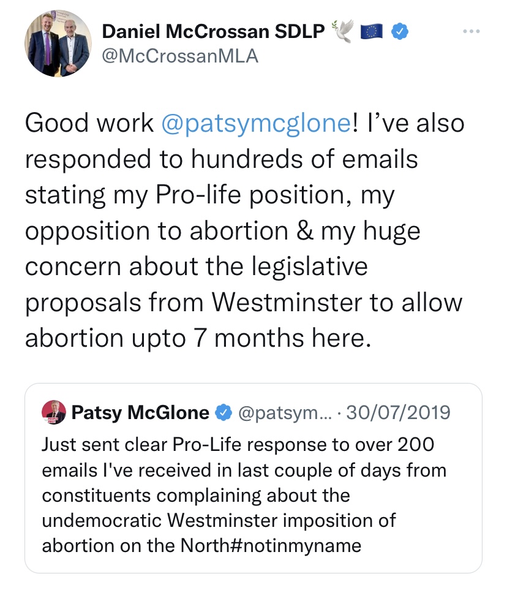Follow the @patsymcglone mention link
The width and height of the screenshot is (507, 590).
point(257,123)
